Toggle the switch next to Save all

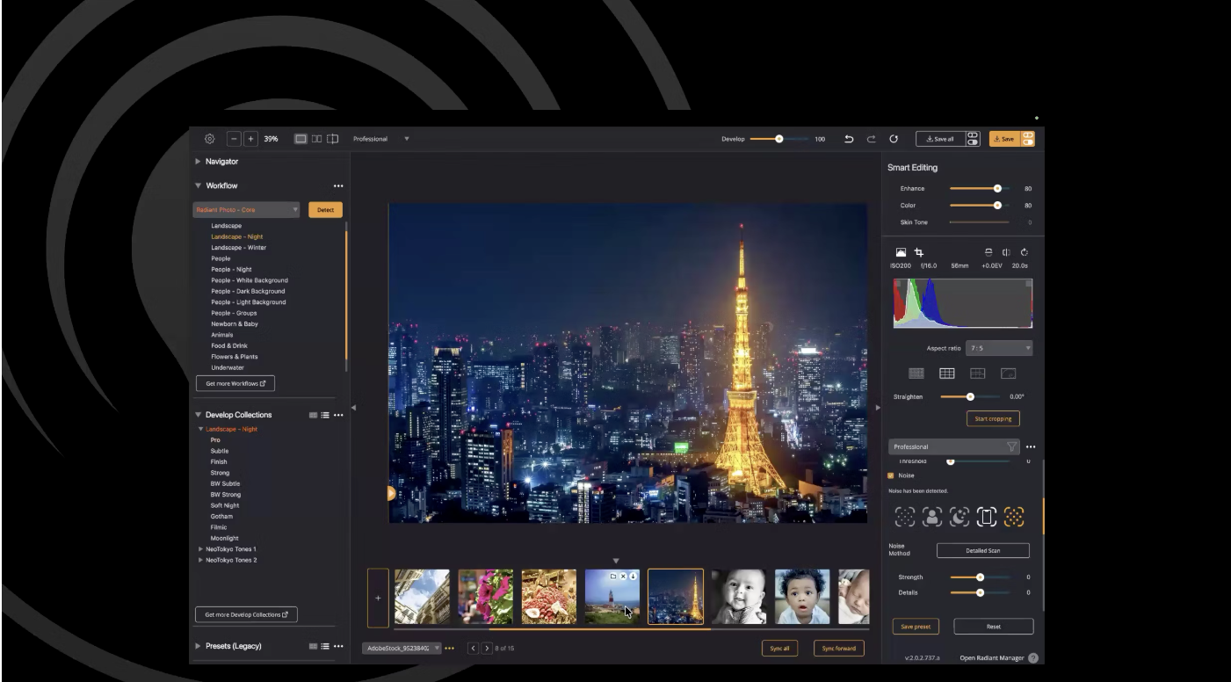pos(973,139)
